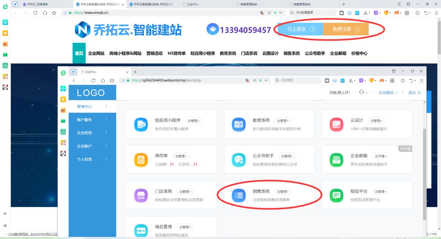Open the front window address bar dropdown arrow
Image resolution: width=441 pixels, height=239 pixels.
pyautogui.click(x=266, y=80)
